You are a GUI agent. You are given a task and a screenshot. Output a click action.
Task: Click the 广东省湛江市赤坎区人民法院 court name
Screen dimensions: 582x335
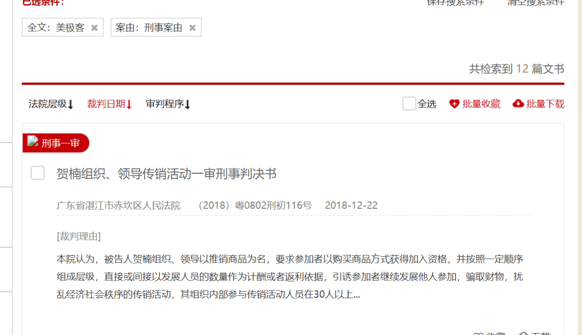click(118, 205)
